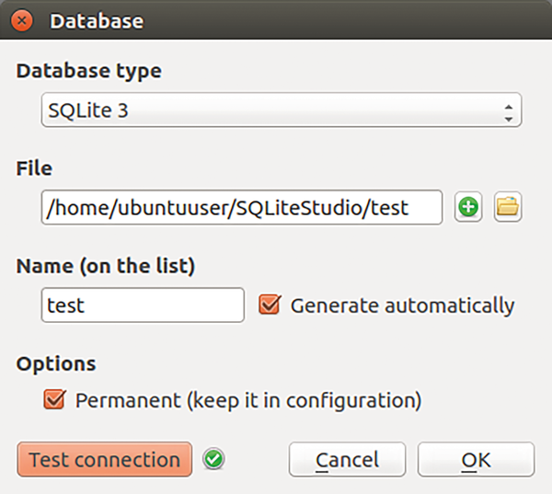This screenshot has width=552, height=494.
Task: Click the File heading label
Action: coord(34,168)
